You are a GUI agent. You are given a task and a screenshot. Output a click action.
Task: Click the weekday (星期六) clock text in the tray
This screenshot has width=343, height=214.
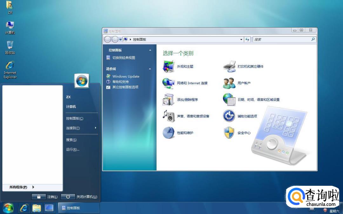[334, 211]
